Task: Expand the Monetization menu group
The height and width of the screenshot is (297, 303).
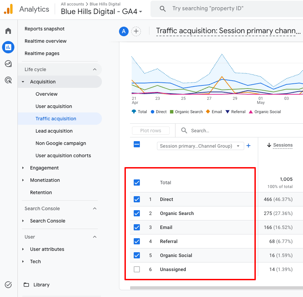Action: point(23,180)
